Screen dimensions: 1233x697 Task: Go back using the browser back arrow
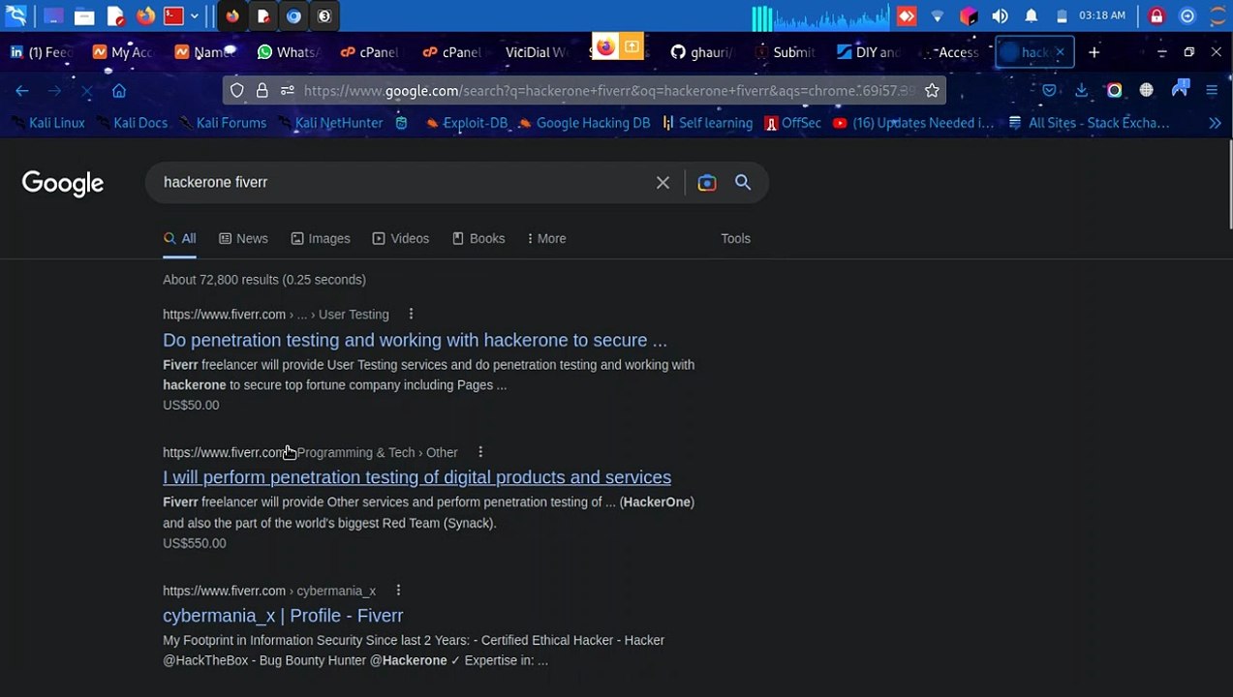[x=22, y=91]
